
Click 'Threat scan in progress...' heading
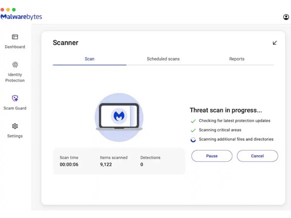click(226, 110)
